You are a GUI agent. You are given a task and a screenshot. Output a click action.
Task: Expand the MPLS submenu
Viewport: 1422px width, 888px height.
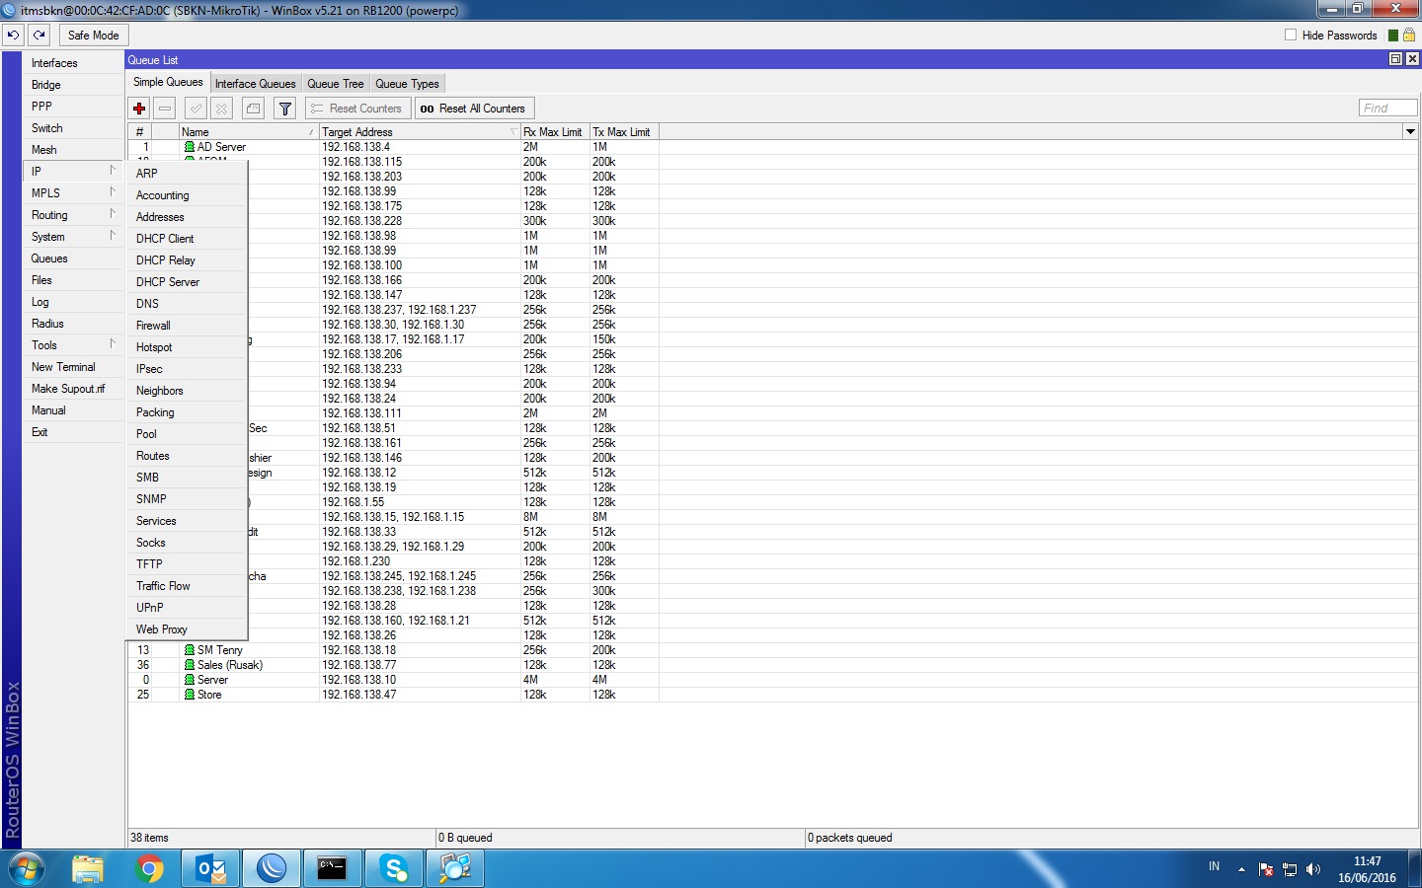(74, 193)
